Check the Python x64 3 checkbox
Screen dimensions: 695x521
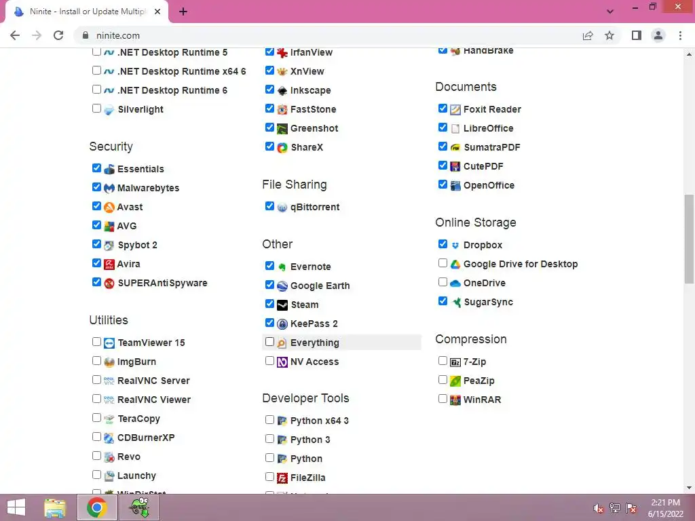269,419
